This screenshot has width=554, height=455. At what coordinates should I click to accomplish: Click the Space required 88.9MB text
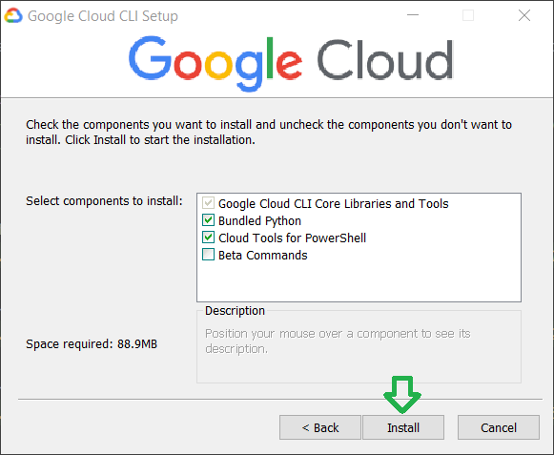(92, 344)
